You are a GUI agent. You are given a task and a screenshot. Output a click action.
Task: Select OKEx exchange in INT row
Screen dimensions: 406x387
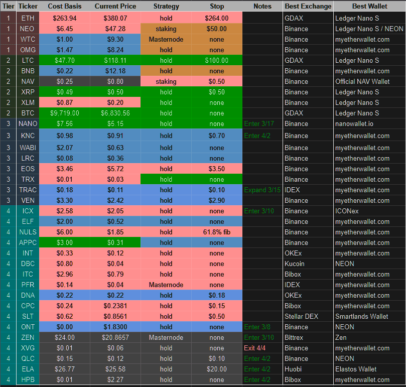tap(308, 253)
